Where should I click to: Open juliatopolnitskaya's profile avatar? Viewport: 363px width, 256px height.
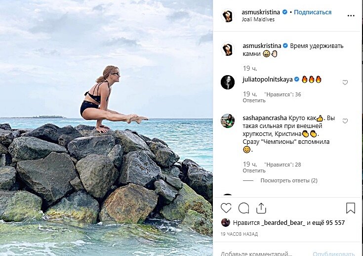tap(227, 83)
